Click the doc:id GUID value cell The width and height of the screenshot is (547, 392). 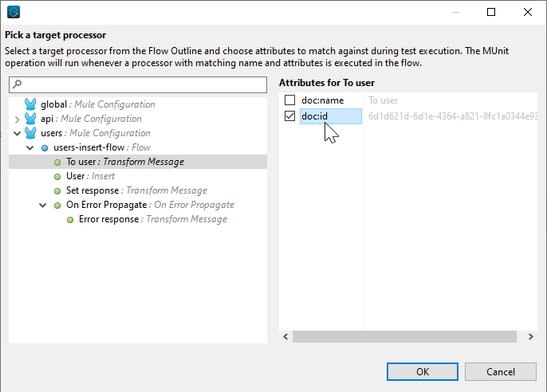tap(452, 116)
